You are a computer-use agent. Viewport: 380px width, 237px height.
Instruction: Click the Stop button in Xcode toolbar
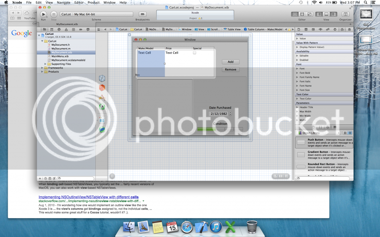(x=54, y=14)
